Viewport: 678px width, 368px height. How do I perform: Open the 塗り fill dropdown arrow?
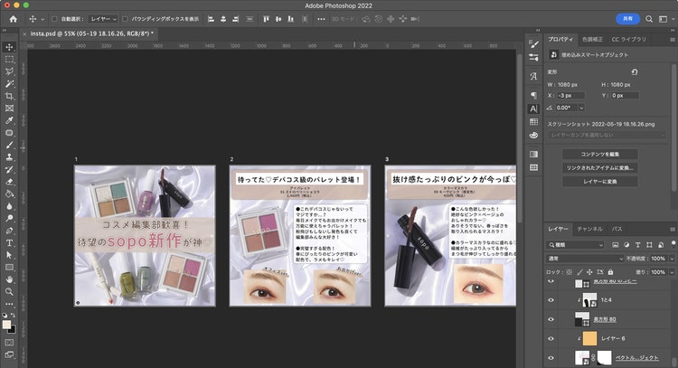[x=672, y=272]
